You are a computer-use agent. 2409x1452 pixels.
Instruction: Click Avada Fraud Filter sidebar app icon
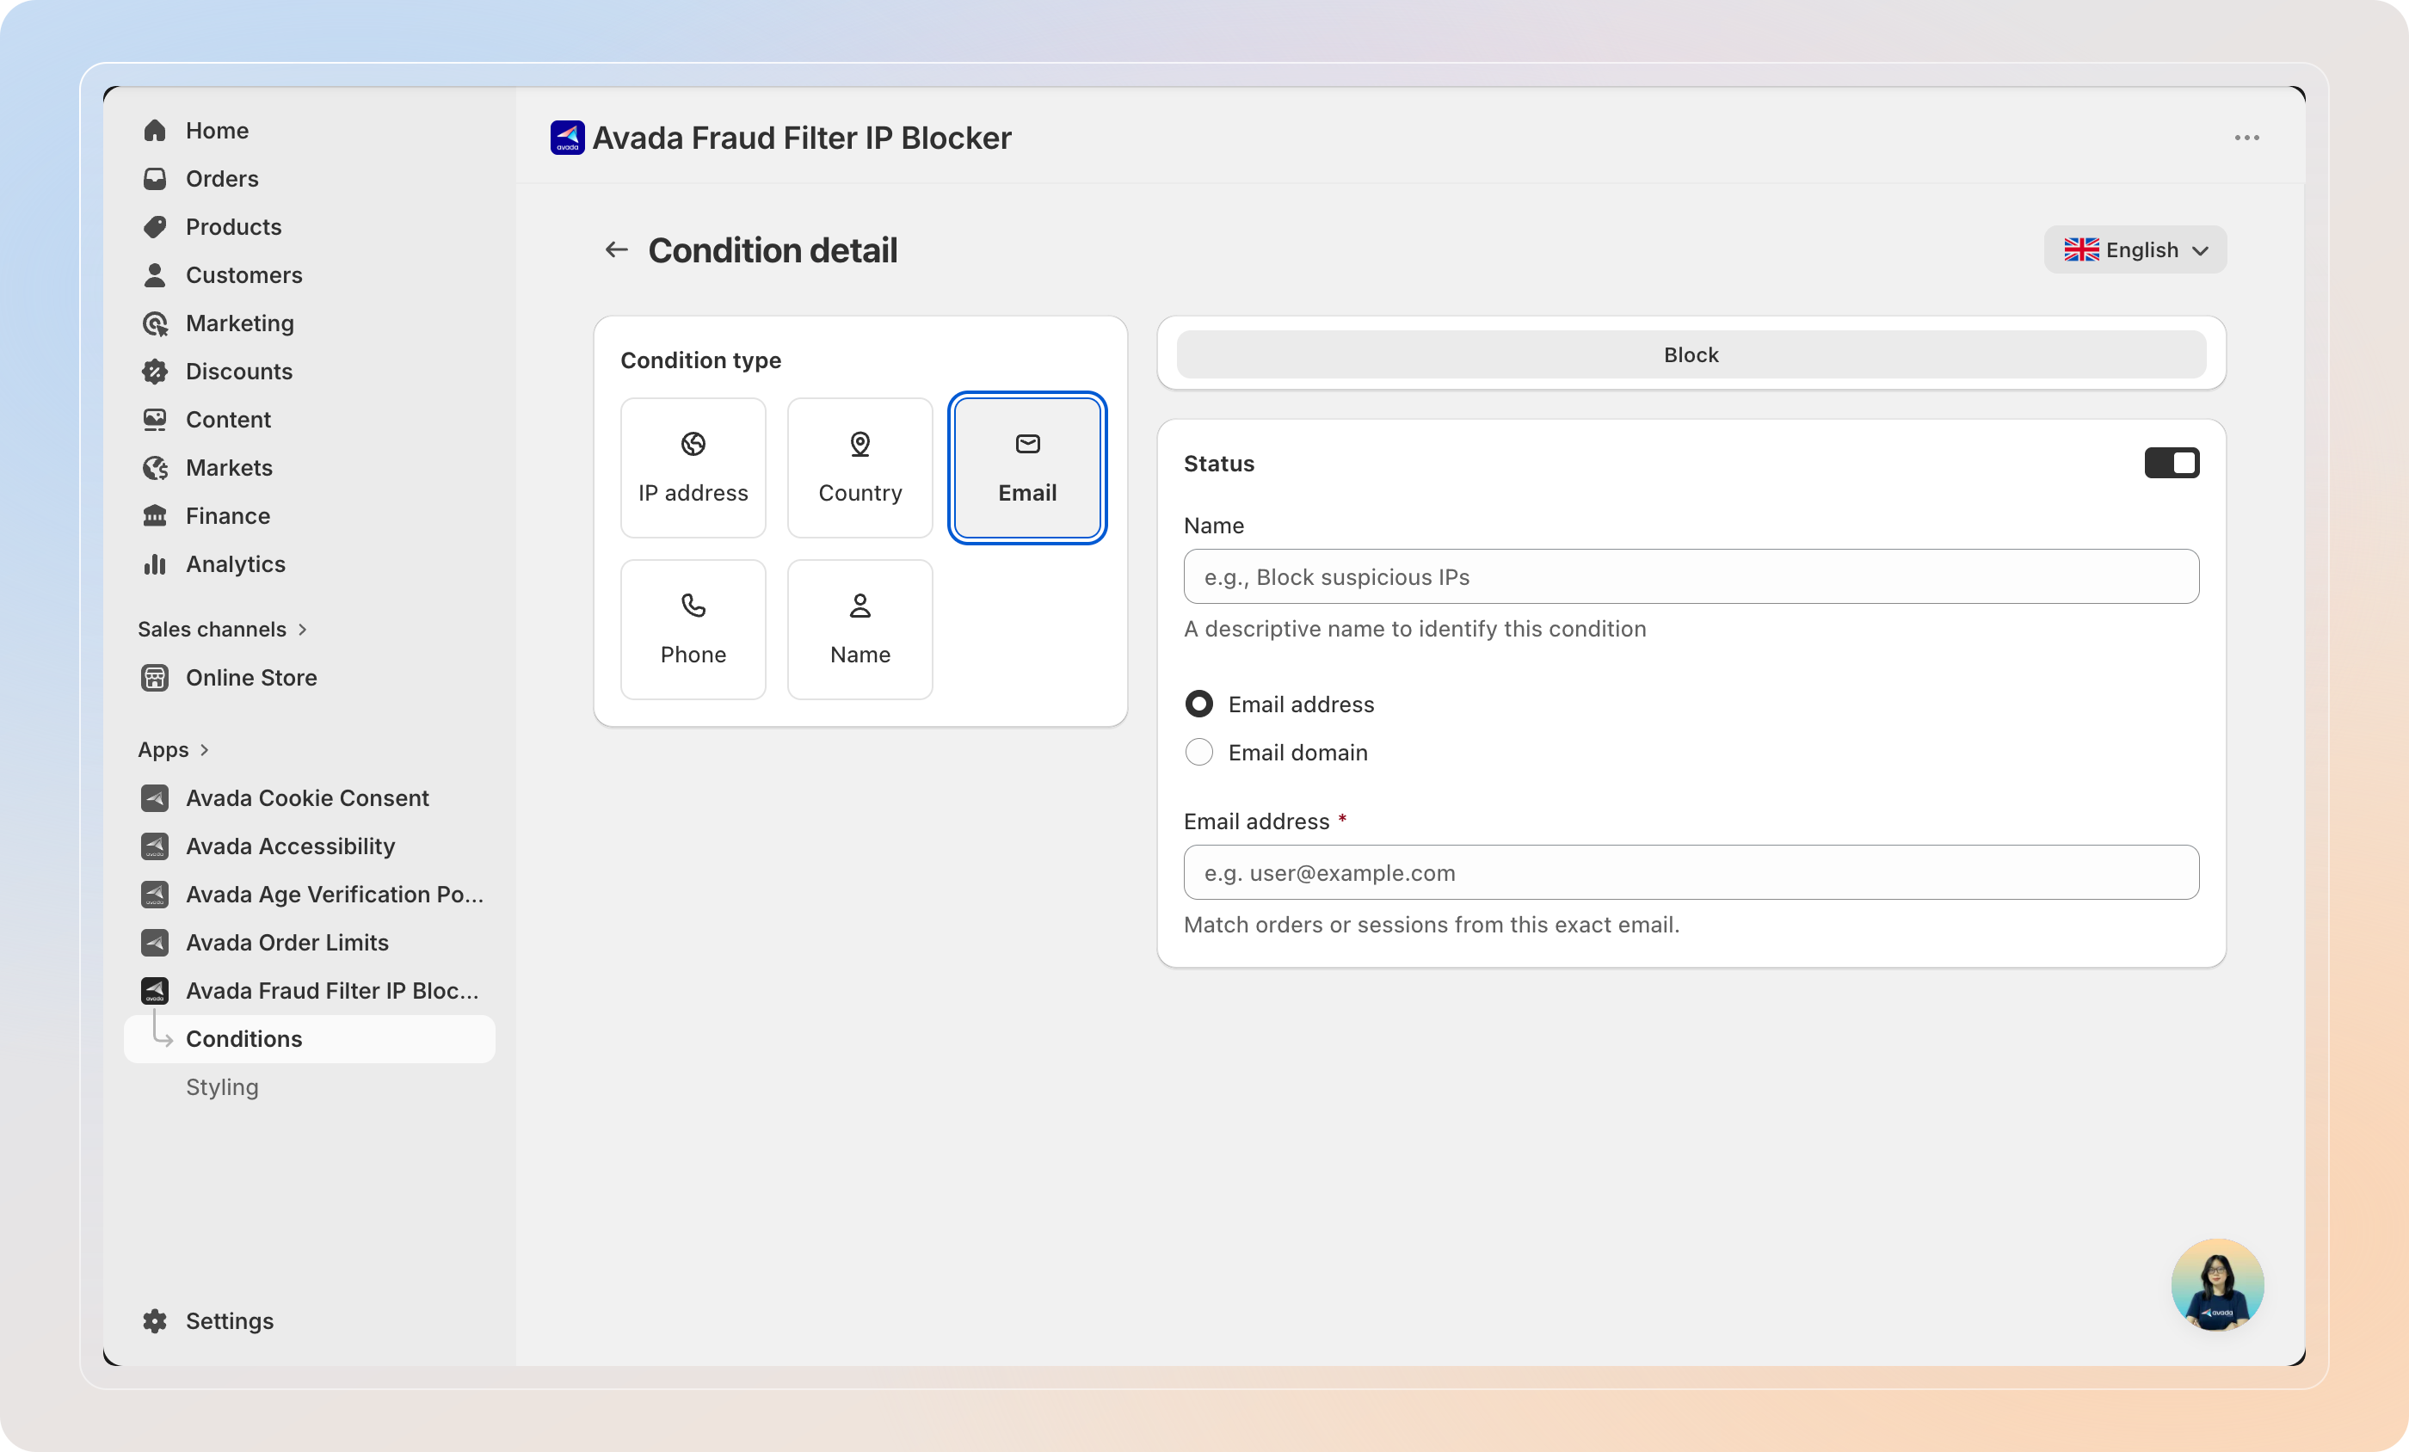[x=155, y=990]
